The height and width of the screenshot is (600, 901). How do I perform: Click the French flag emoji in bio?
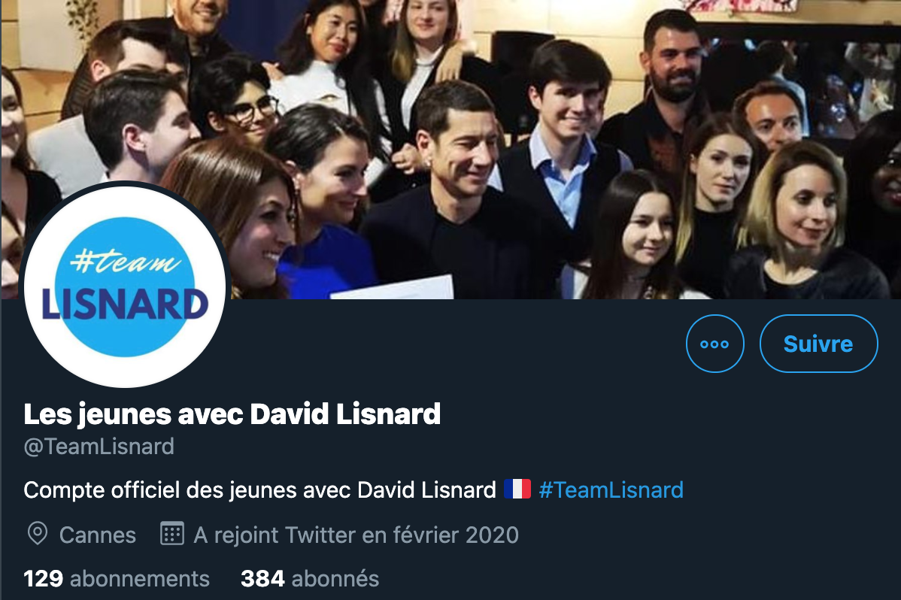point(517,489)
